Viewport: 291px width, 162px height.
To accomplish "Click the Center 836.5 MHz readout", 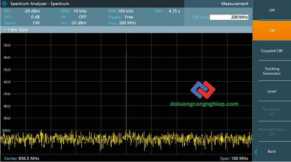I will pyautogui.click(x=22, y=158).
